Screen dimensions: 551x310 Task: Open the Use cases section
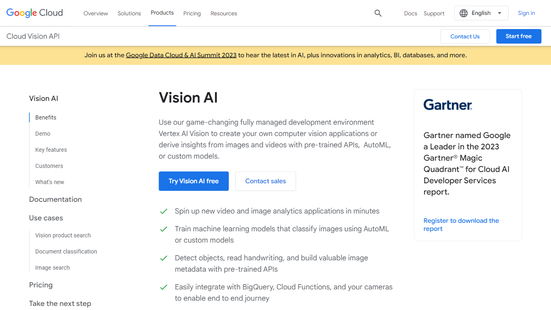click(x=46, y=218)
